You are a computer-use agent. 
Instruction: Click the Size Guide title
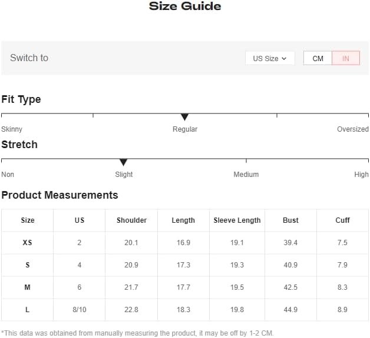[185, 6]
